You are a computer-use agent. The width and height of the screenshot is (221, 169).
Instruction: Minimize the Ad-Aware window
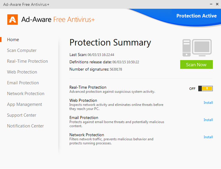pyautogui.click(x=209, y=4)
